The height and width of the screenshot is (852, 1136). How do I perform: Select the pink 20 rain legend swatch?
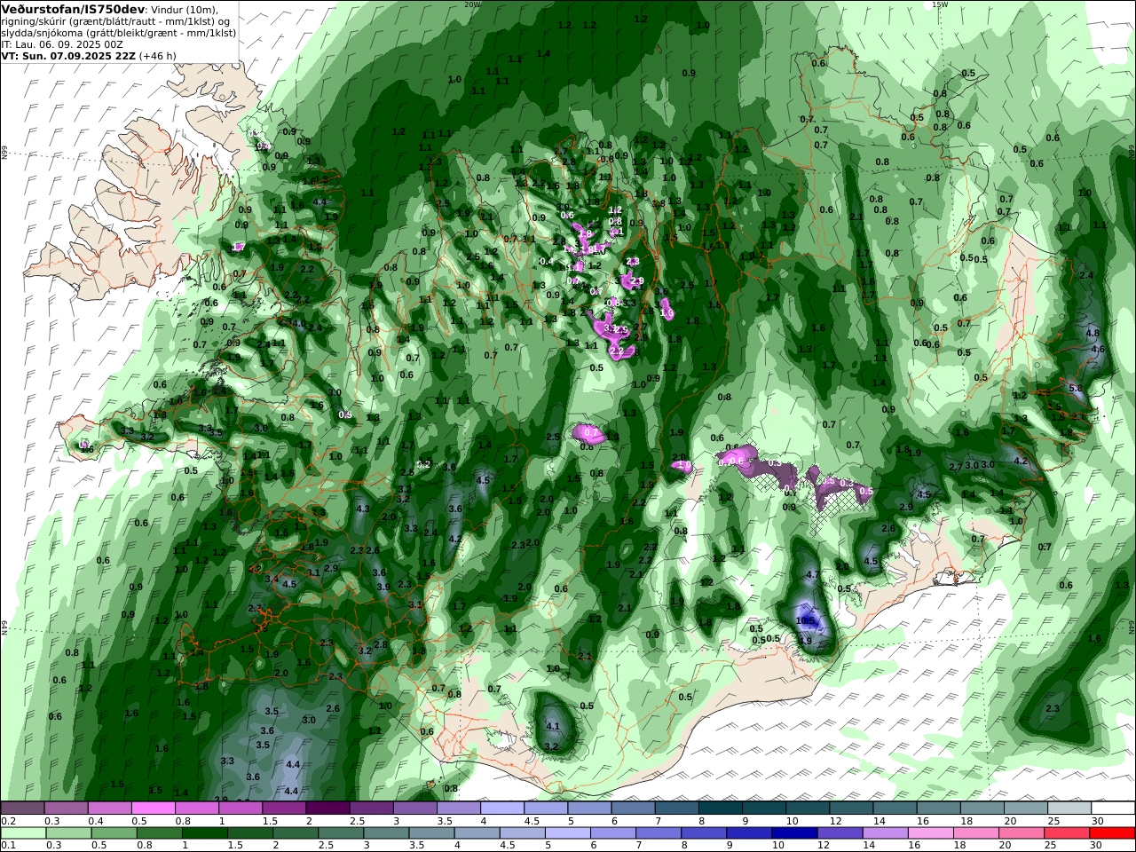(x=1022, y=833)
